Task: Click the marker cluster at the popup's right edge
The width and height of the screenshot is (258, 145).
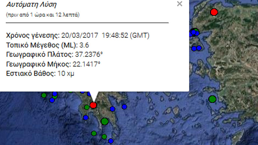Action: tap(194, 32)
